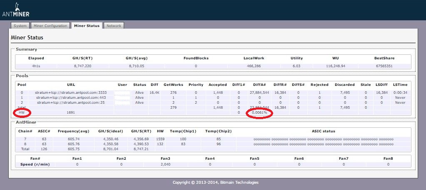Click DiffA# value 27,884,544 for pool 0
426x190 pixels.
click(259, 93)
